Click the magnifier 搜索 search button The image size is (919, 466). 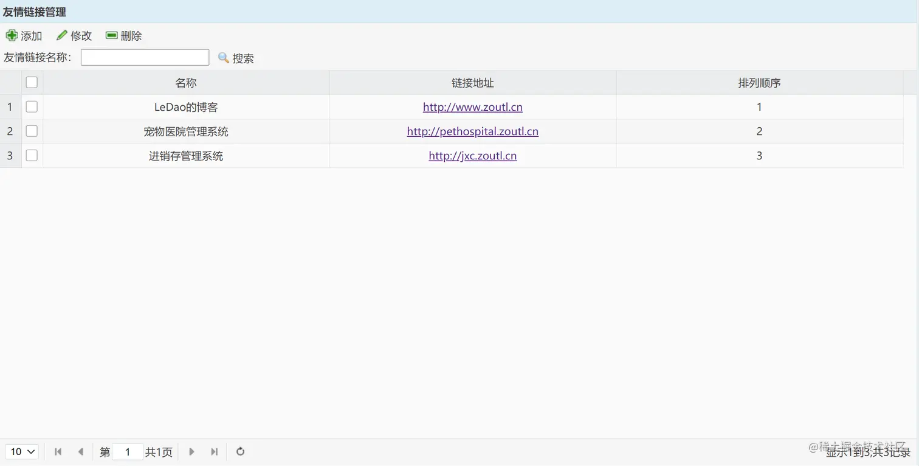click(236, 58)
